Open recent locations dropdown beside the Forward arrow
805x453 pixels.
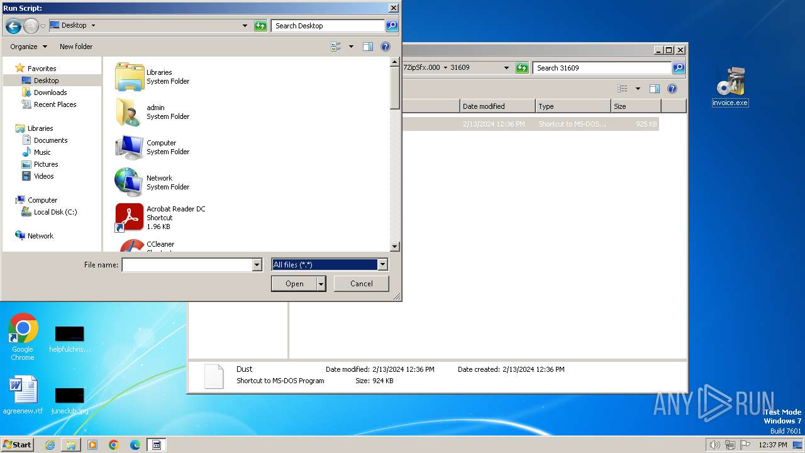tap(43, 26)
